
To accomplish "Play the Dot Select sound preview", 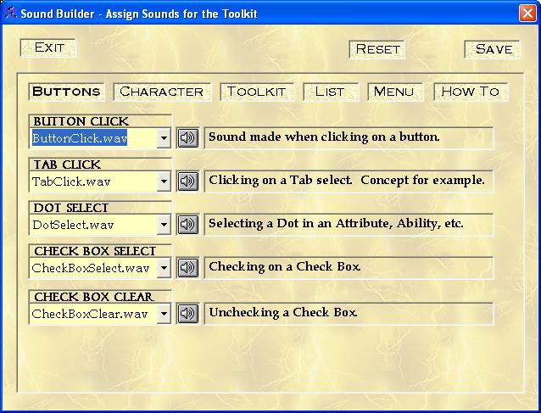I will tap(187, 225).
